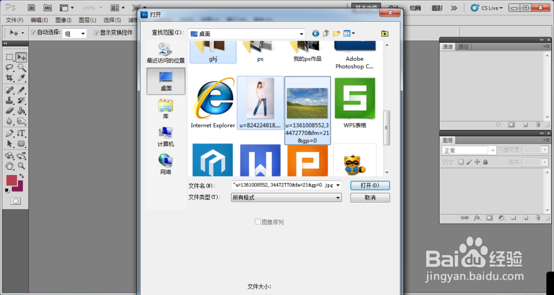Open the 编辑(E) menu
554x295 pixels.
(x=39, y=20)
